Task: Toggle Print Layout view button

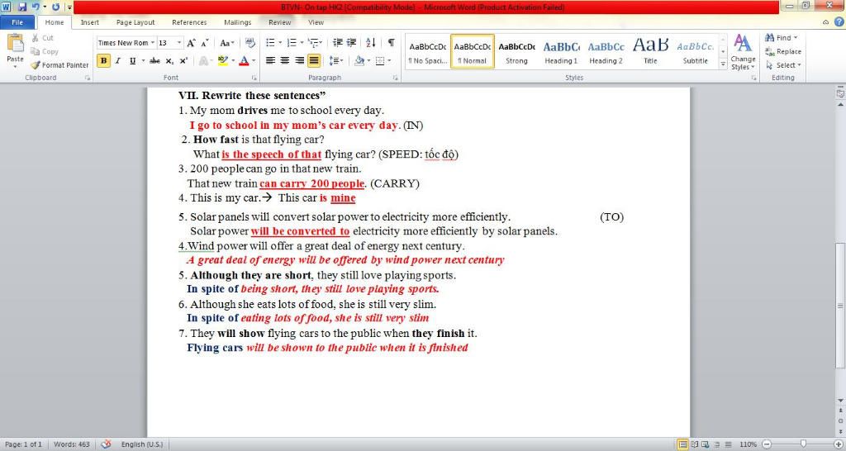Action: [683, 444]
